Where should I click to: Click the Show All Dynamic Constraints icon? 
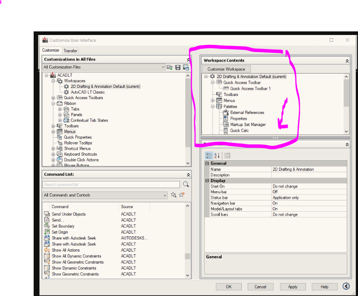[x=47, y=256]
